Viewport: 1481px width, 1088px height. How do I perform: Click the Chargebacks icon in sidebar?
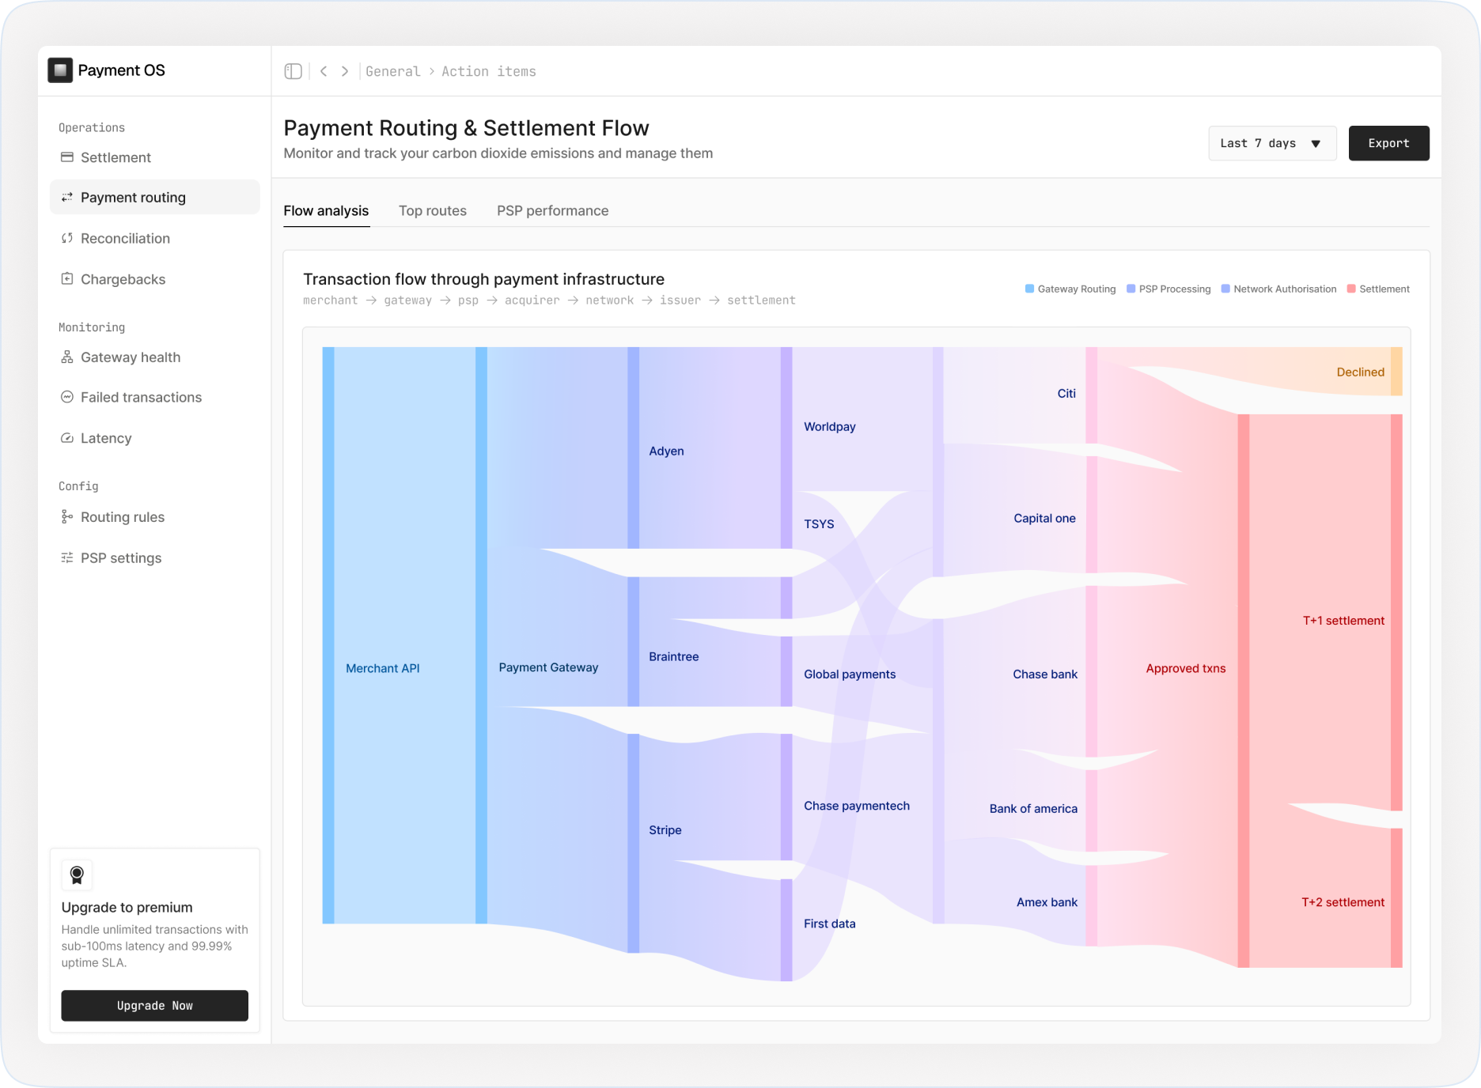(67, 279)
